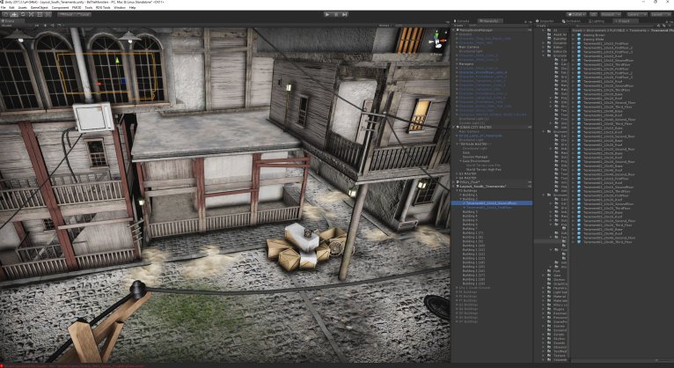Click the scene orientation gizmo
674x368 pixels.
437,40
